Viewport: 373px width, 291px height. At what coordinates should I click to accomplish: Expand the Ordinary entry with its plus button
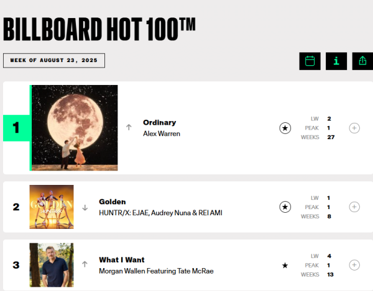(x=354, y=128)
